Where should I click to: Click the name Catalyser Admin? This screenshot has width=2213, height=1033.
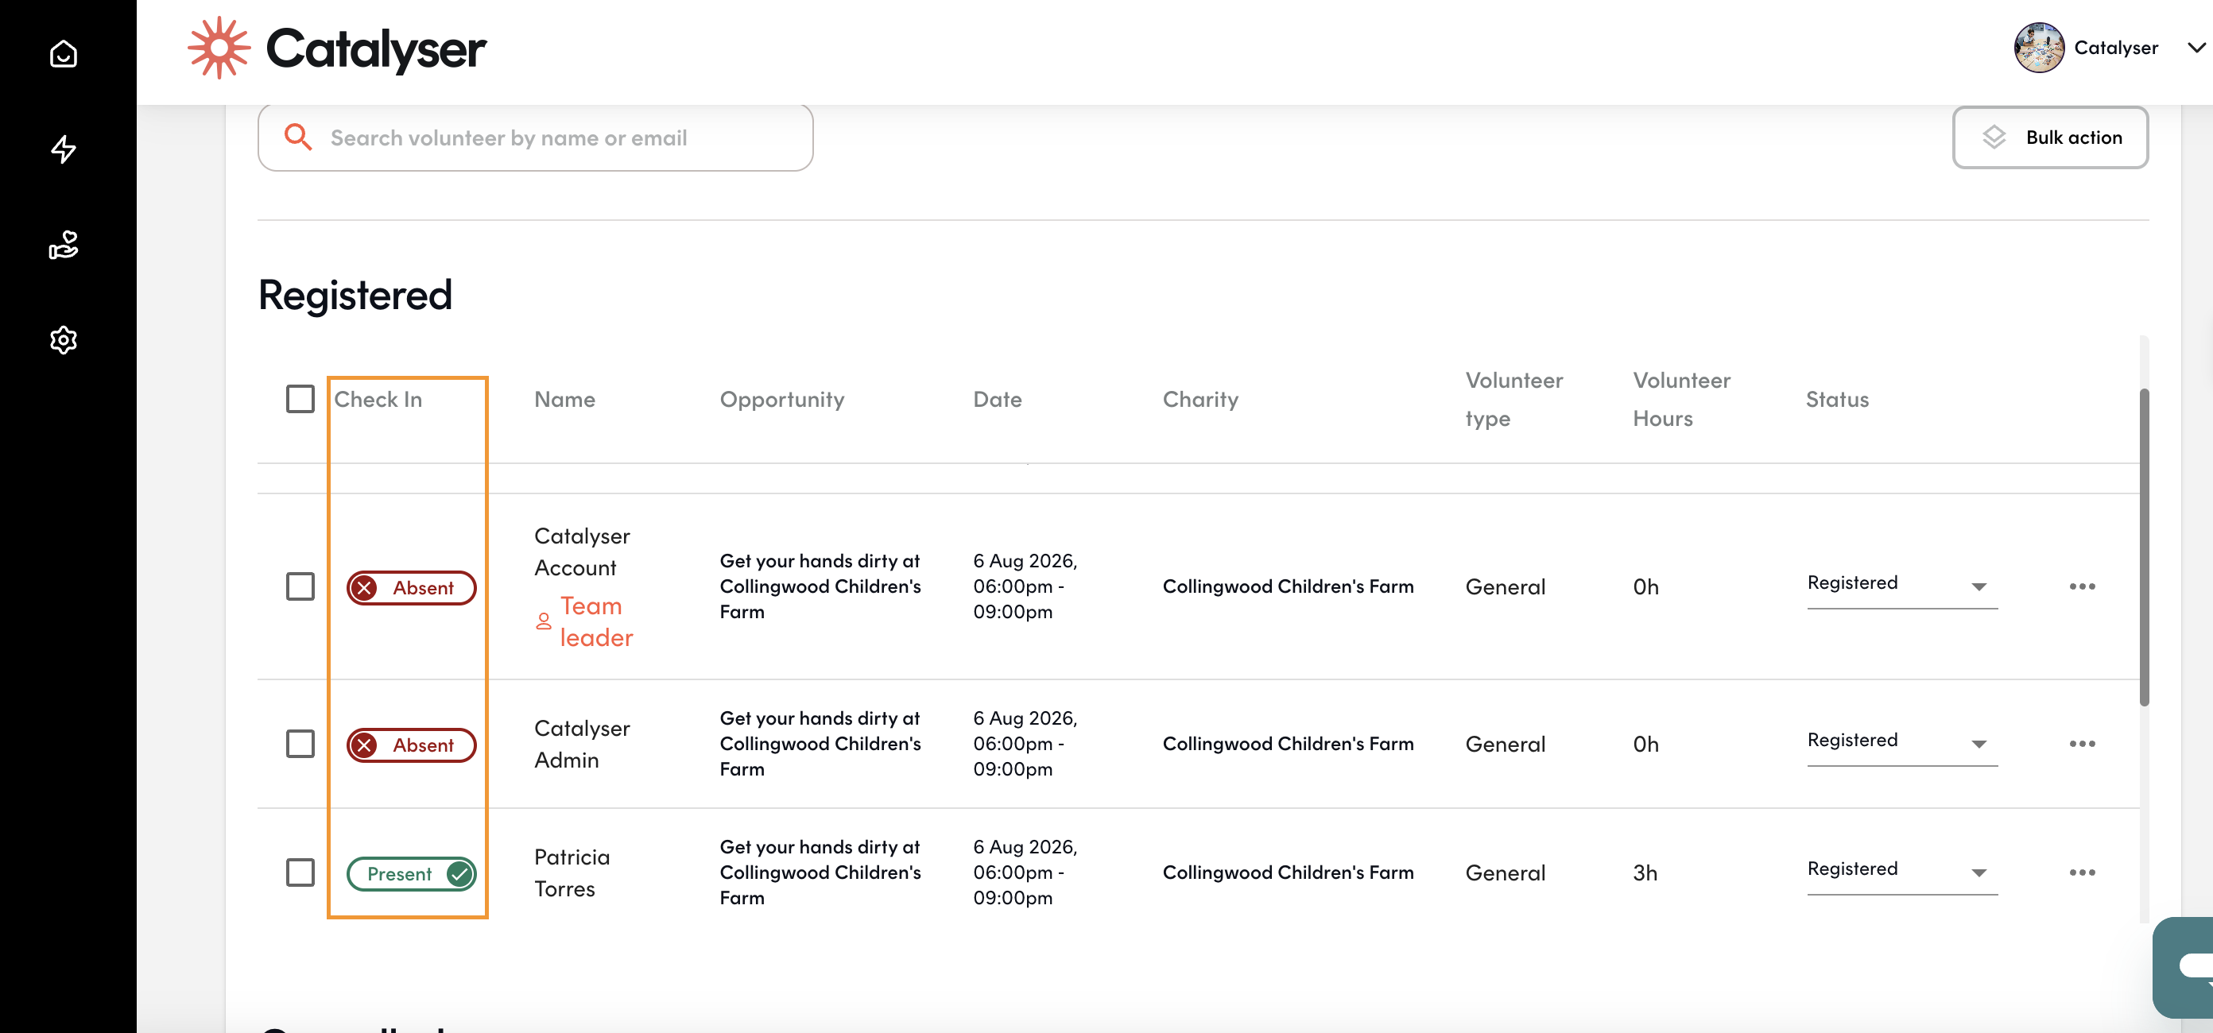point(582,744)
